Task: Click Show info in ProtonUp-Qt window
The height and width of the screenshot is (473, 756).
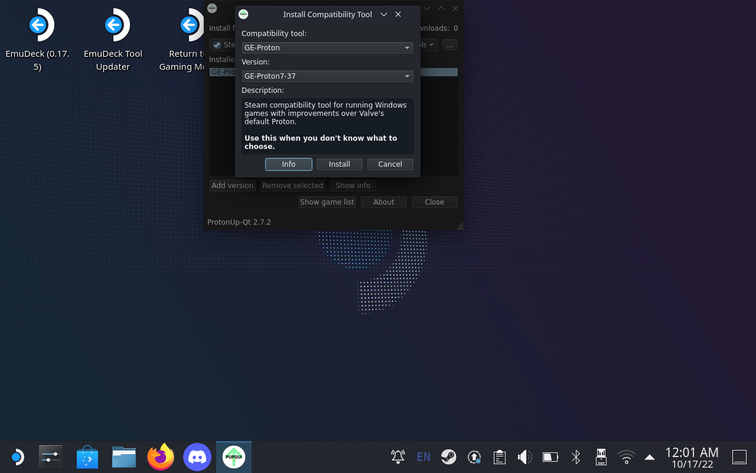Action: (353, 185)
